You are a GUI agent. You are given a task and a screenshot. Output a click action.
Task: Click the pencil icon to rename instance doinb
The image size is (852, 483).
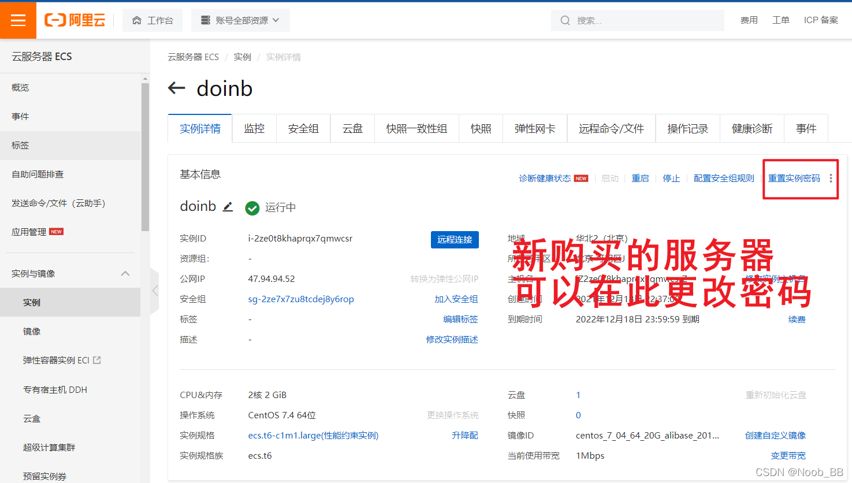tap(227, 206)
